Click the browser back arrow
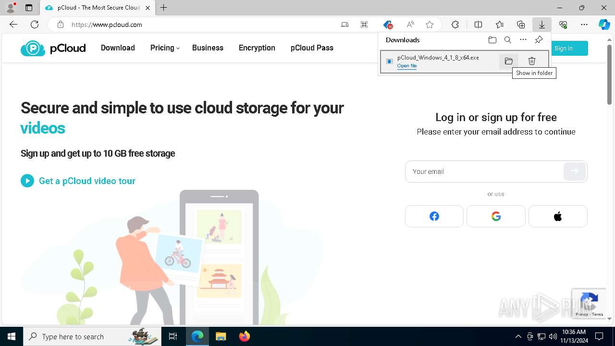 (13, 25)
